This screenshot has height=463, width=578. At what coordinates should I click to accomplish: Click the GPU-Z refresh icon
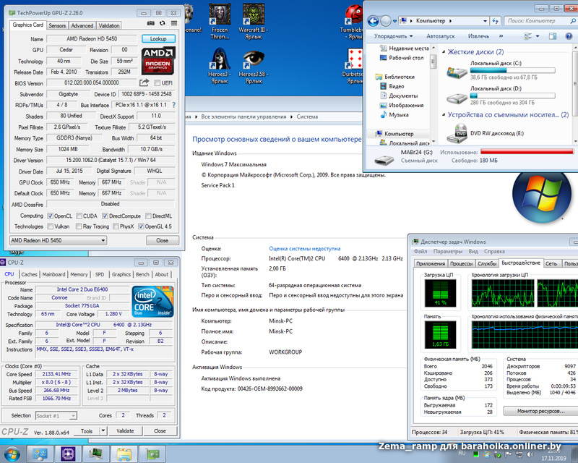(162, 23)
